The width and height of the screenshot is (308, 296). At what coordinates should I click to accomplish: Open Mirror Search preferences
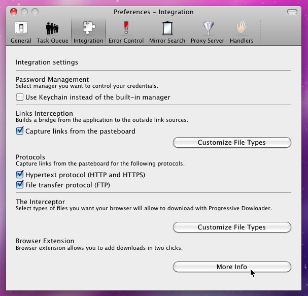167,32
